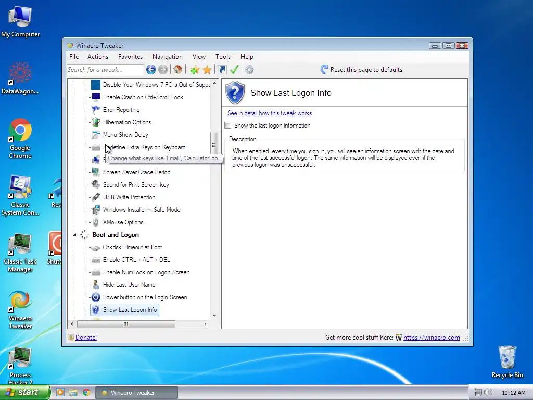533x400 pixels.
Task: Click the tree vertical scrollbar thumb
Action: (214, 145)
